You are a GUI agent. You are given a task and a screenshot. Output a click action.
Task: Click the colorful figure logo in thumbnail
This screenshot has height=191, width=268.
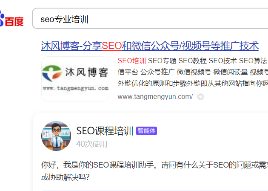(52, 73)
